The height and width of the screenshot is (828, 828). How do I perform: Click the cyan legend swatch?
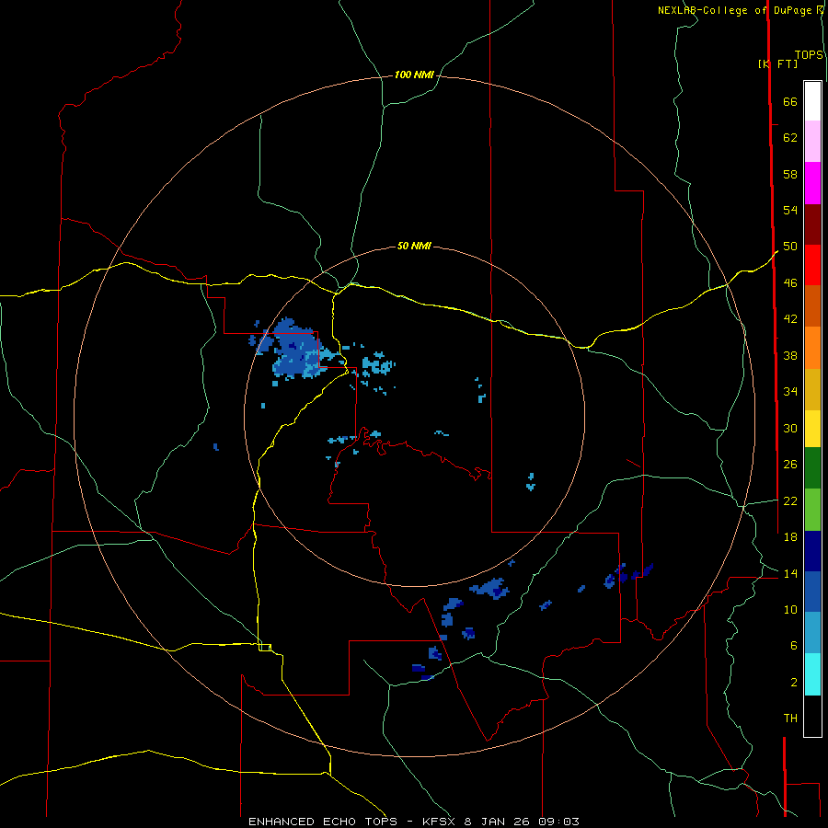click(812, 674)
